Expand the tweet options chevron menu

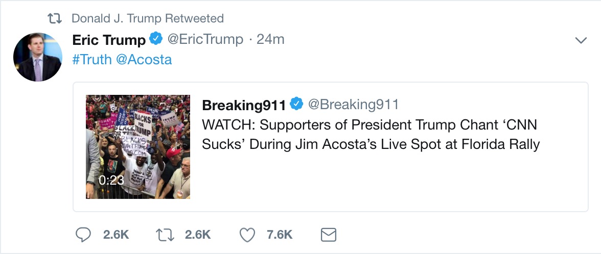click(x=581, y=40)
